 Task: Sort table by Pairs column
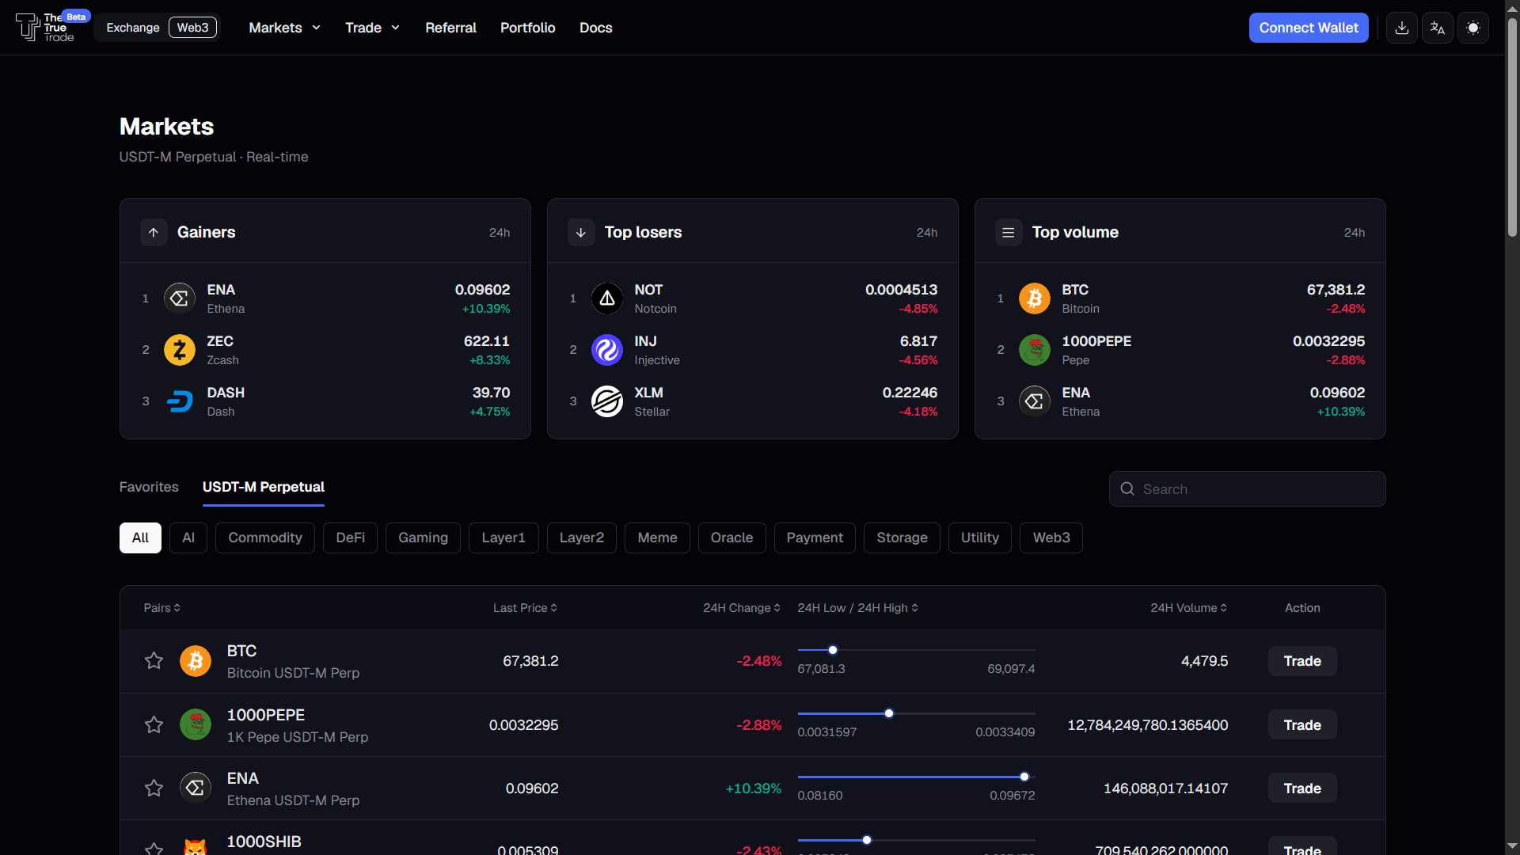(x=162, y=608)
